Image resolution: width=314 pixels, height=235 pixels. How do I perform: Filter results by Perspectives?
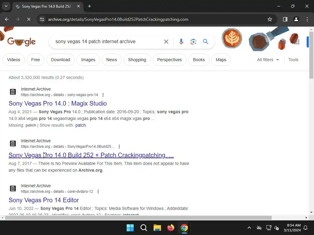click(169, 60)
